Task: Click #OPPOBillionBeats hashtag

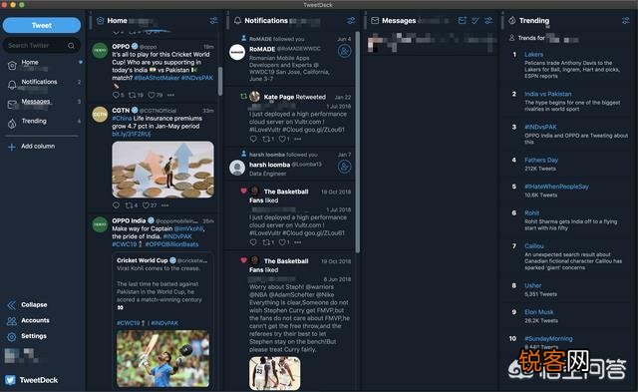Action: 171,244
